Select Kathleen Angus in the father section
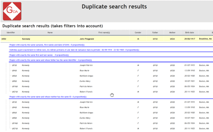The image size is (213, 132). 86,76
